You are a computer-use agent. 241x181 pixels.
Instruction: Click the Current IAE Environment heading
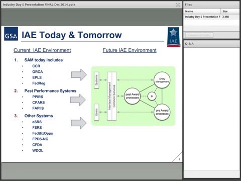(x=42, y=50)
